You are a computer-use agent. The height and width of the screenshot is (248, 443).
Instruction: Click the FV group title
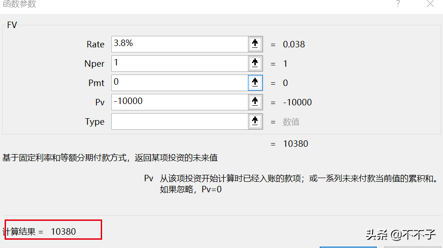tap(12, 25)
